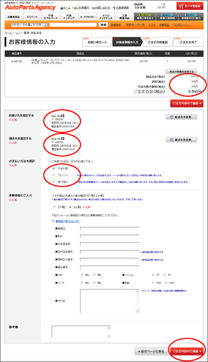The width and height of the screenshot is (208, 362).
Task: Open GTパーツ navigation tab
Action: coord(32,17)
